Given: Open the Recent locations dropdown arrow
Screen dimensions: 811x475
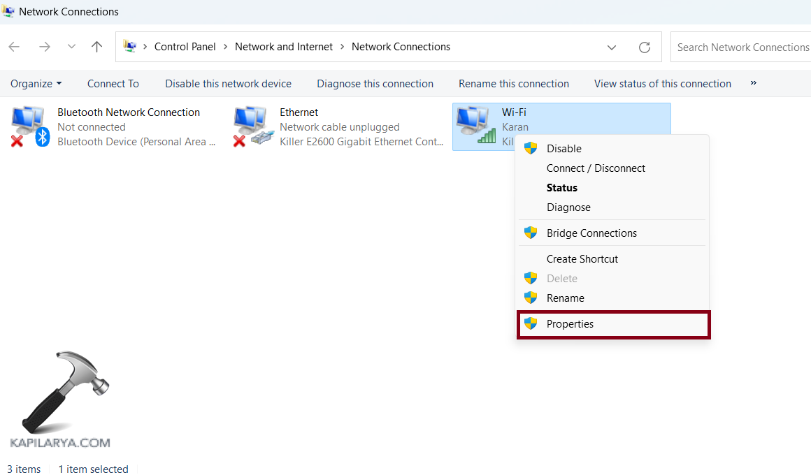Looking at the screenshot, I should [71, 47].
